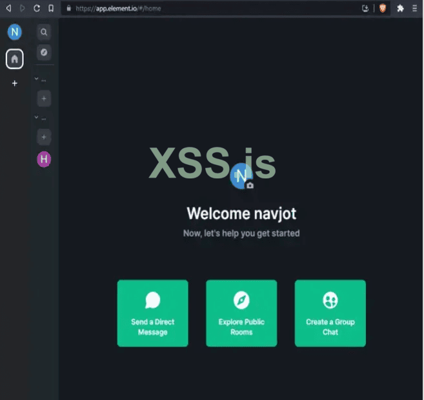
Task: Open Explore rooms compass icon in sidebar
Action: click(44, 52)
